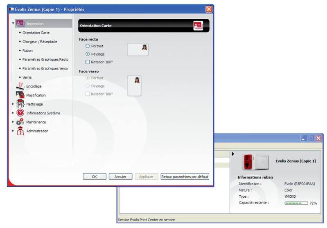Open Paramètres Graphiques Verso
Screen dimensions: 327x228
(45, 69)
